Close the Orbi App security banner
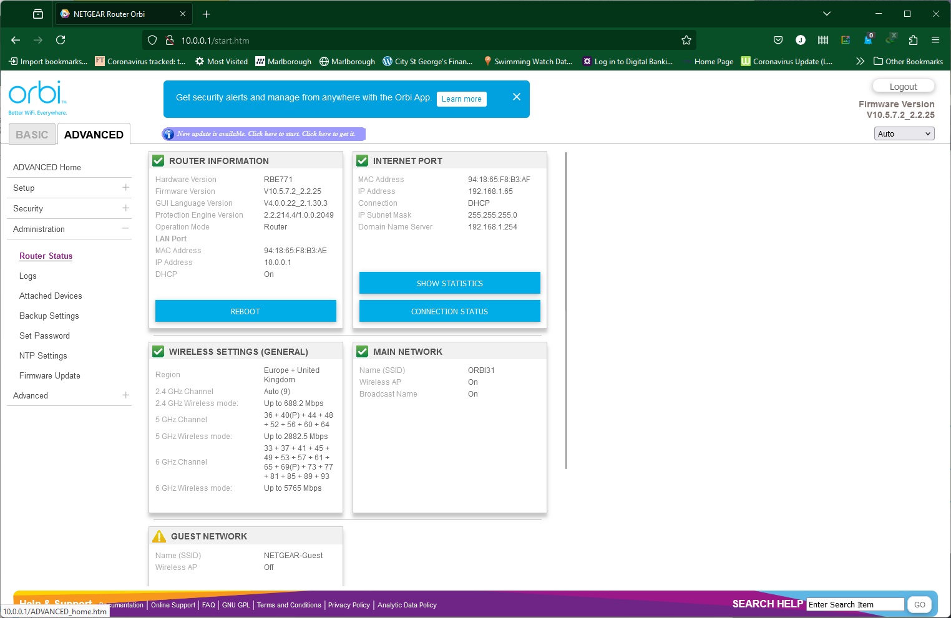 [516, 97]
